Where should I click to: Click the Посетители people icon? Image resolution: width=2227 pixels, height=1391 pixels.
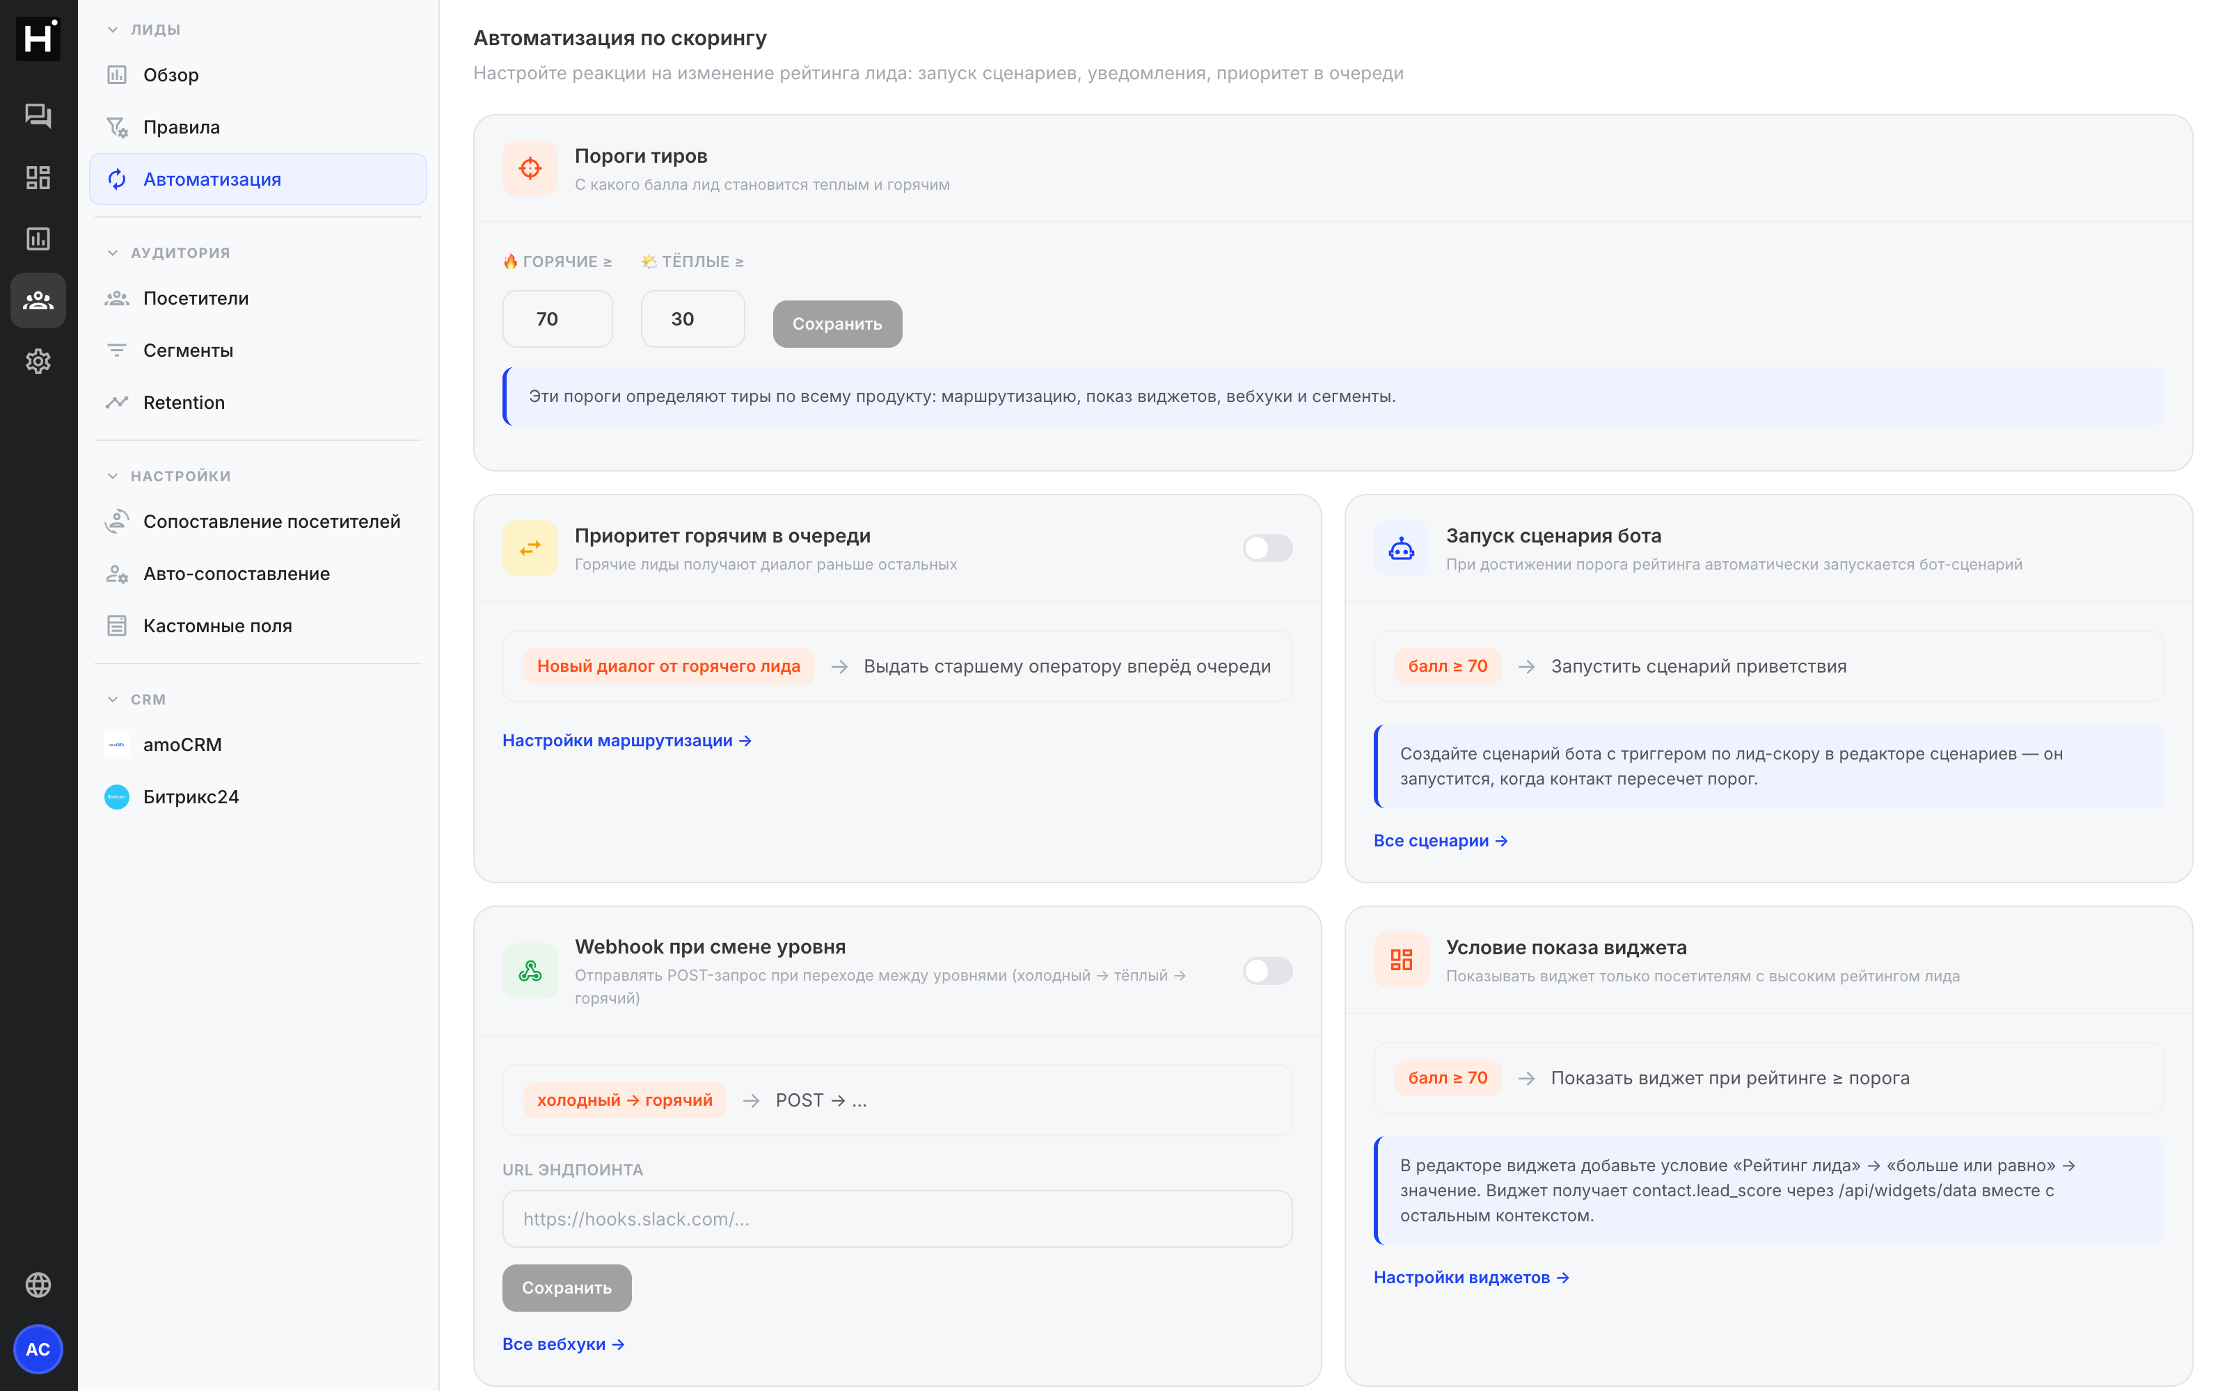pos(117,298)
